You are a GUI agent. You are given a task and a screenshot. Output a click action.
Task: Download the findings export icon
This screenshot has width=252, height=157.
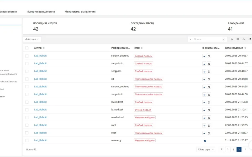tap(244, 39)
